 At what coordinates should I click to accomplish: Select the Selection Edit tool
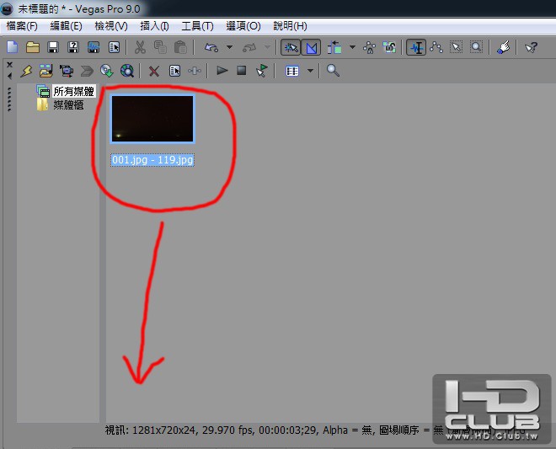(x=456, y=47)
